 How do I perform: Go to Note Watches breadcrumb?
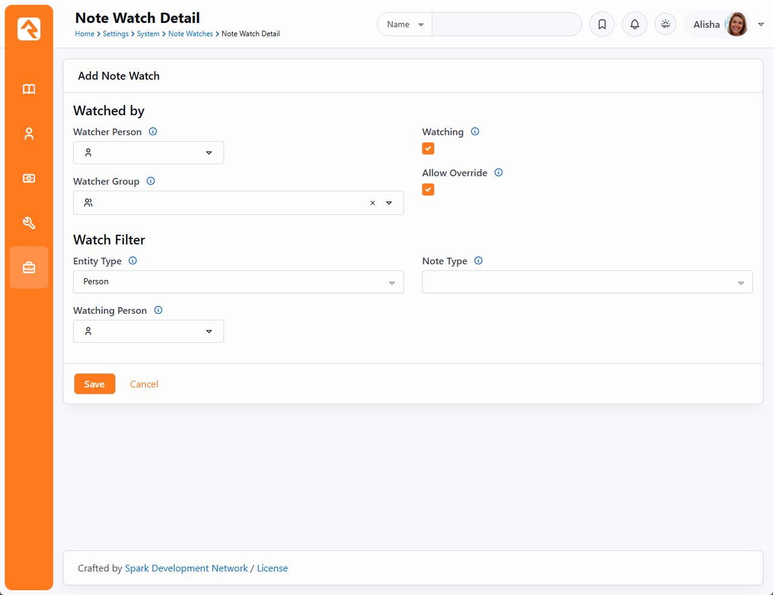(190, 34)
